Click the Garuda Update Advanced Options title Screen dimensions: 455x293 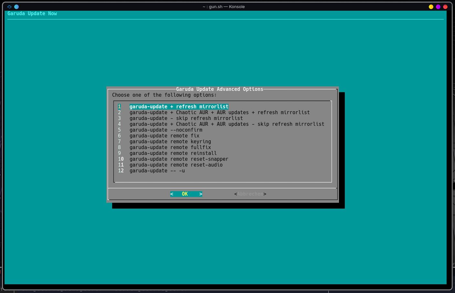(220, 89)
